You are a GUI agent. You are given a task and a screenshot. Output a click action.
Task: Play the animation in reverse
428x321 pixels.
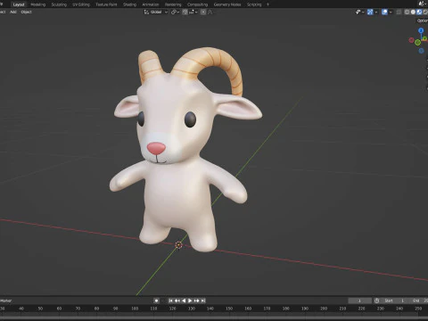tap(184, 300)
